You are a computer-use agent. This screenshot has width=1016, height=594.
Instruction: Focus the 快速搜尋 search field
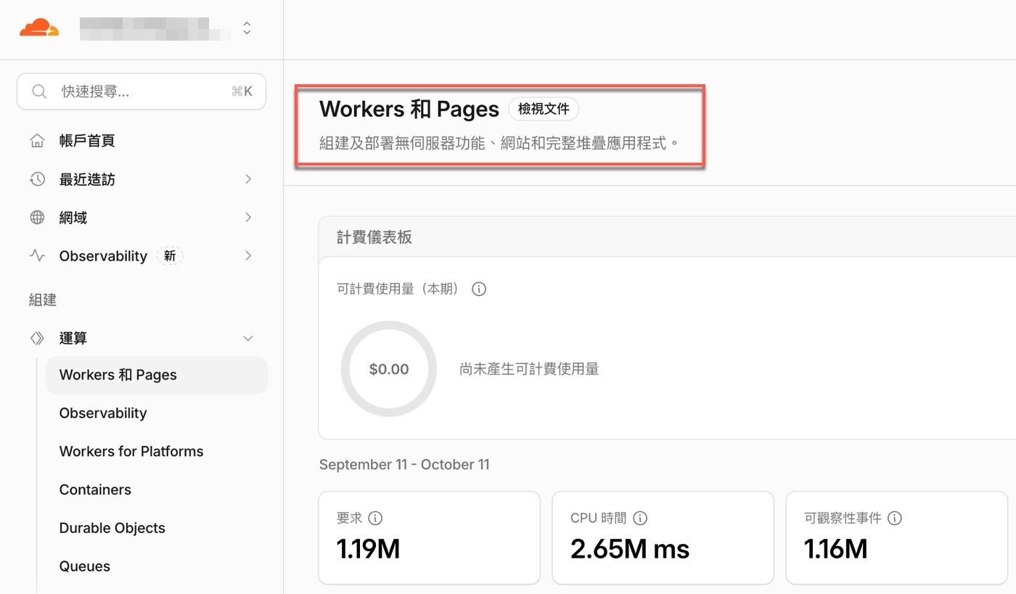[x=142, y=91]
